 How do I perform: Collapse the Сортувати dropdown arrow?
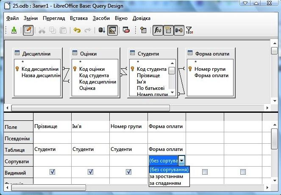(x=181, y=161)
